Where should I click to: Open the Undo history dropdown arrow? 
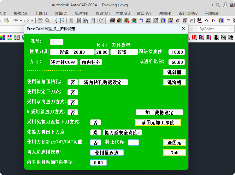pyautogui.click(x=21, y=20)
